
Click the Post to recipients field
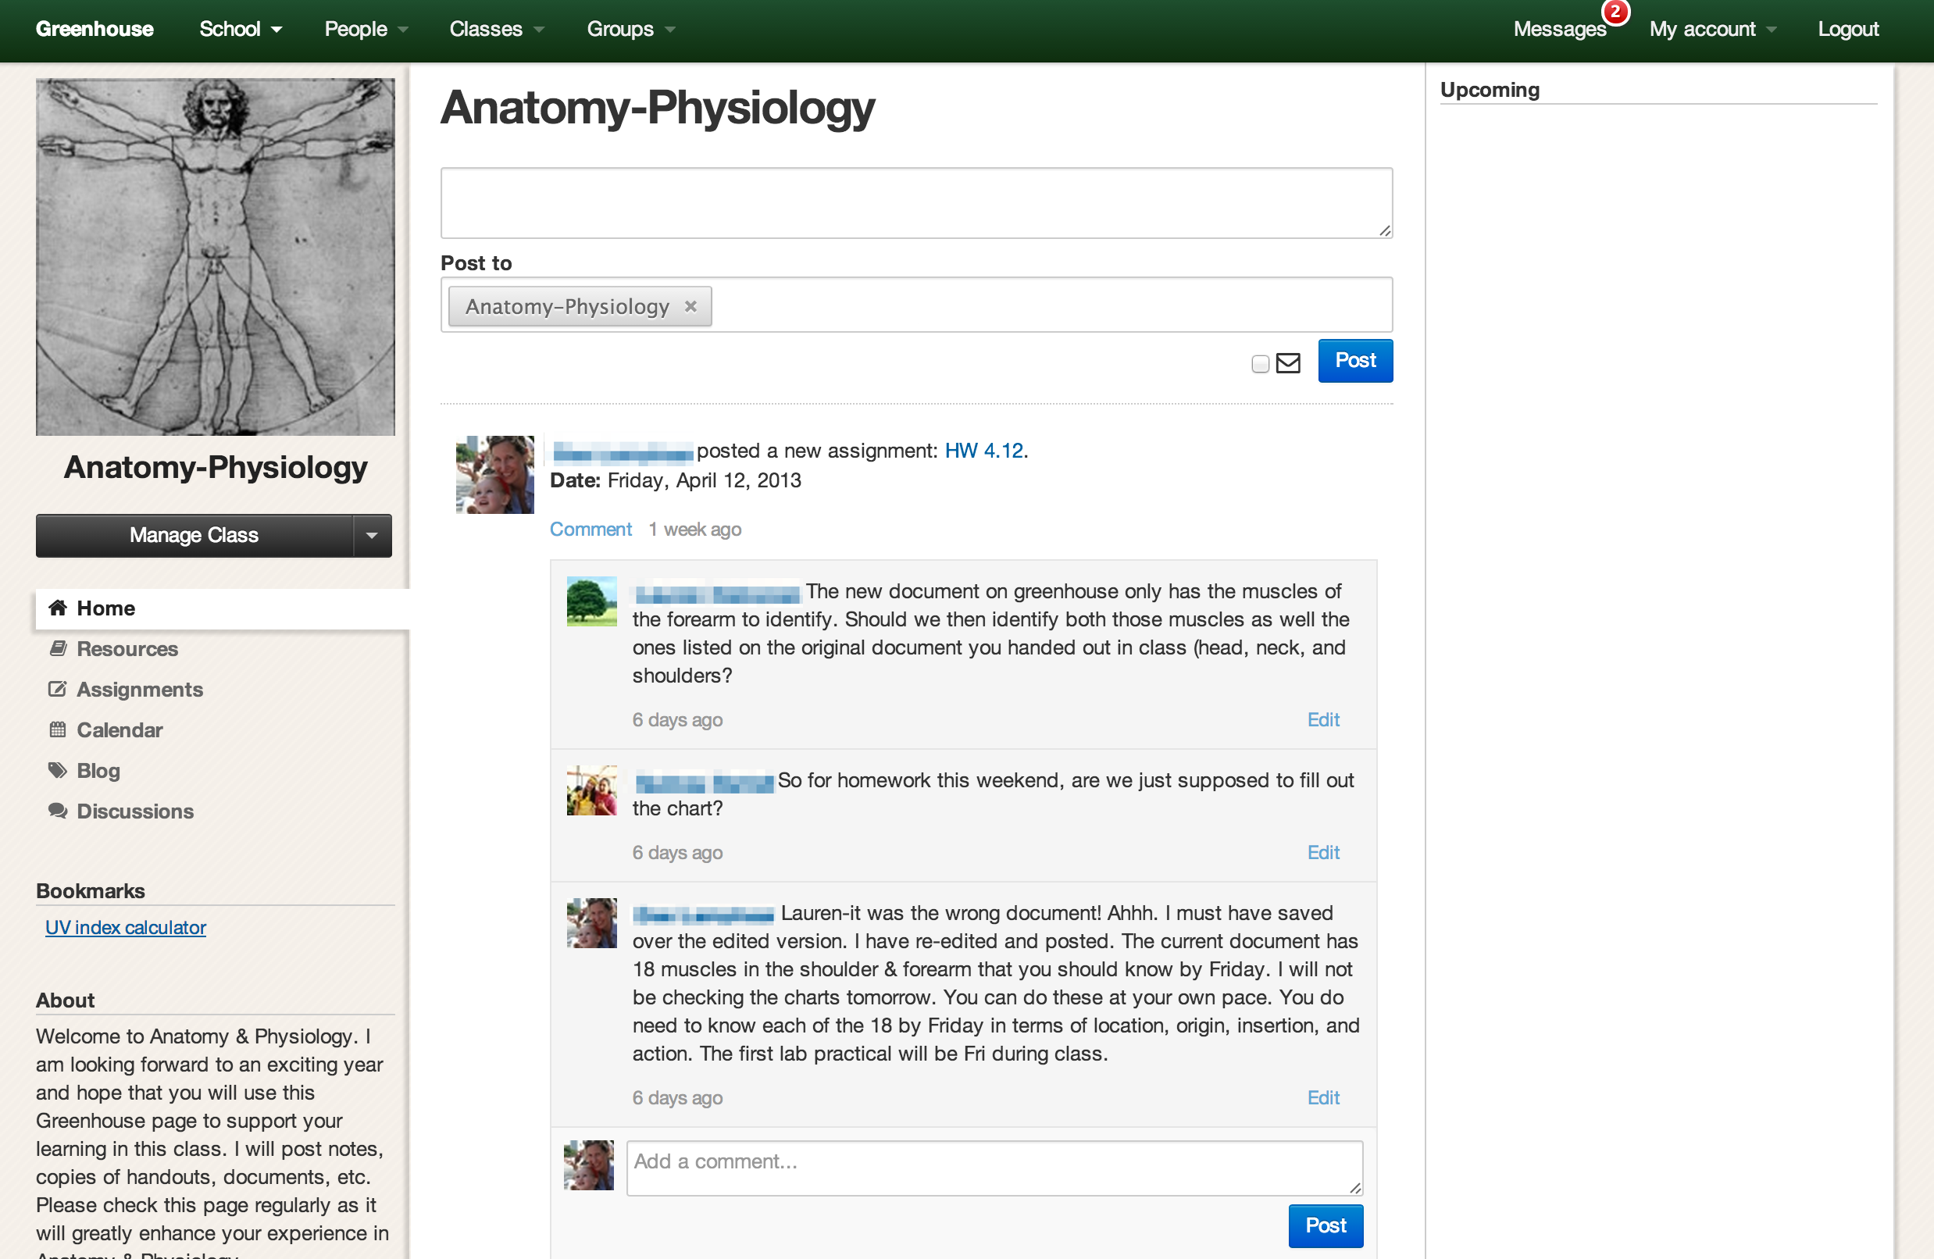916,305
